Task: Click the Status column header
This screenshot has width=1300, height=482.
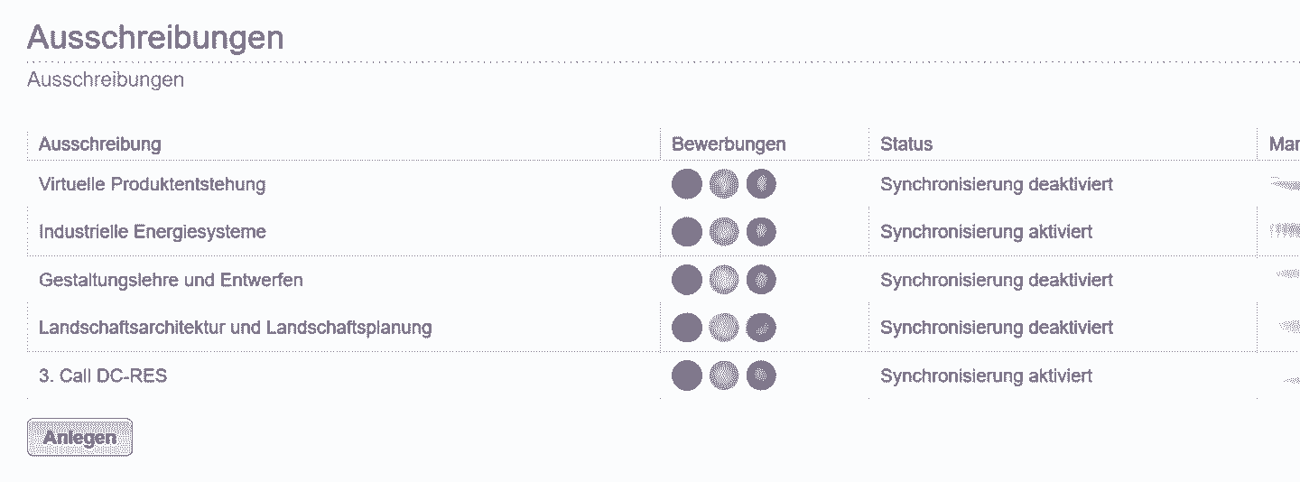Action: [x=906, y=144]
